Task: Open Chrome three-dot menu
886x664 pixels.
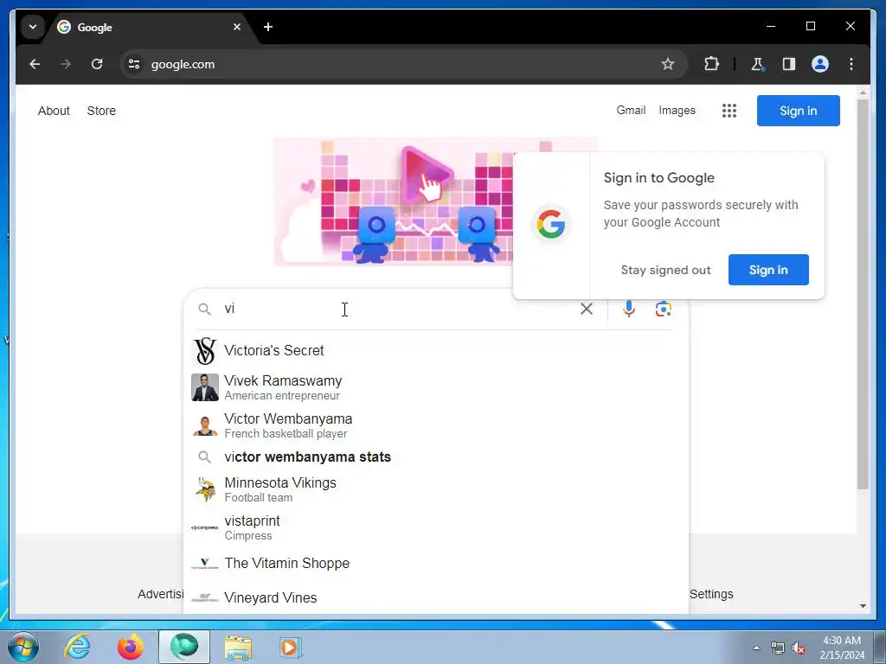Action: [x=851, y=64]
